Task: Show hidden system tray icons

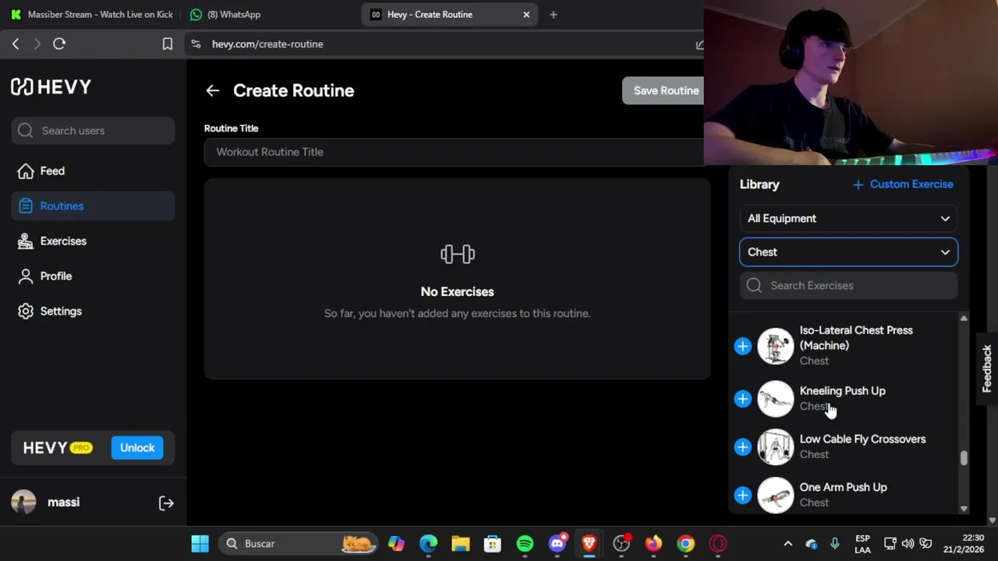Action: tap(787, 543)
